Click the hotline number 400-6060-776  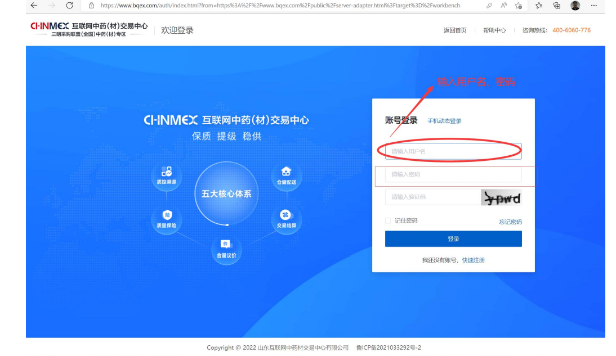(x=571, y=30)
